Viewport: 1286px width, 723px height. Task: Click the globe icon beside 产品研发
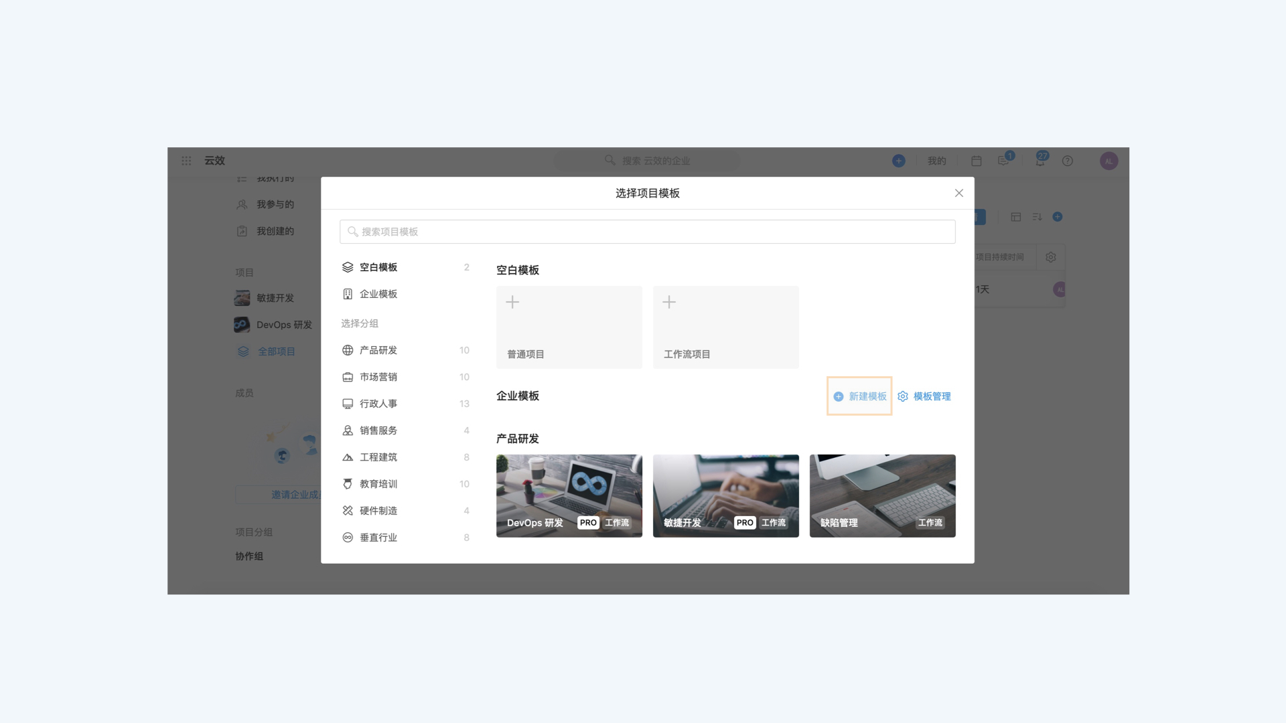click(x=348, y=350)
